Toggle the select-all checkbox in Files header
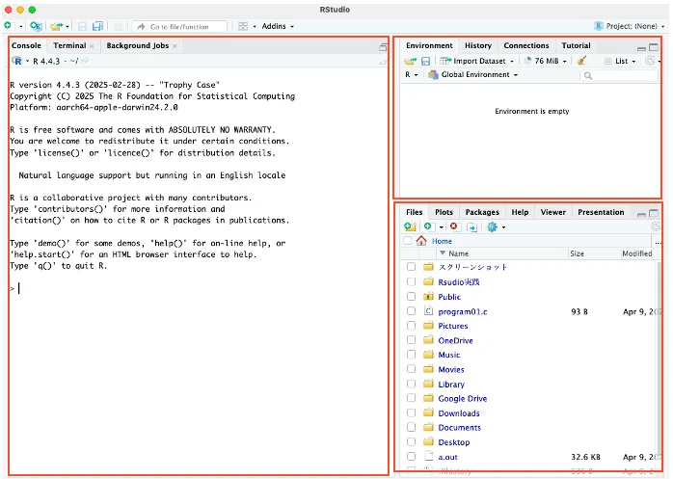 tap(408, 241)
